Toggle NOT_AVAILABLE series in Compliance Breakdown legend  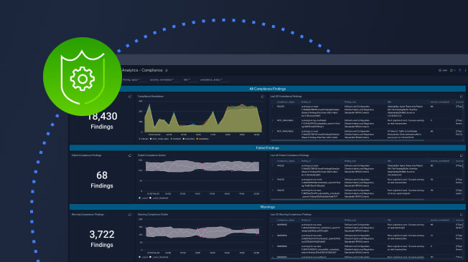159,139
